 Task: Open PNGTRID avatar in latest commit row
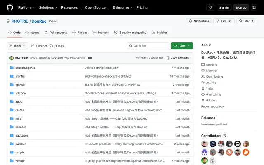click(x=12, y=58)
